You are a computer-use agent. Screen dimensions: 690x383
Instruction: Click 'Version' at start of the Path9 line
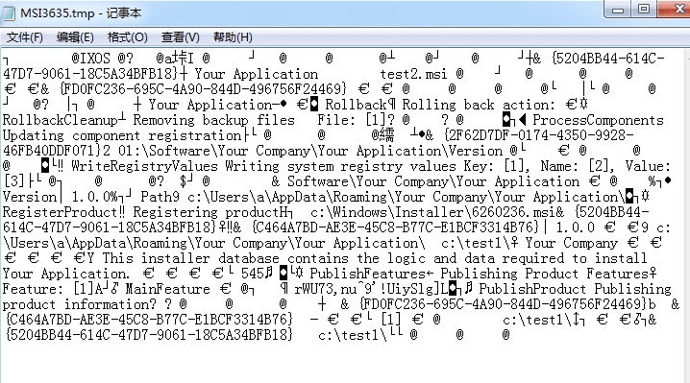(30, 197)
